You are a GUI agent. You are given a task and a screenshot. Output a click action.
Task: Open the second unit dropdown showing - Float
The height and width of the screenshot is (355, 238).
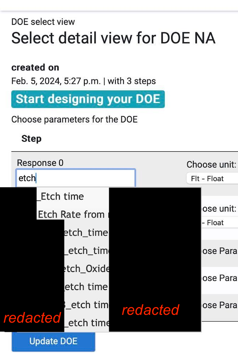220,223
